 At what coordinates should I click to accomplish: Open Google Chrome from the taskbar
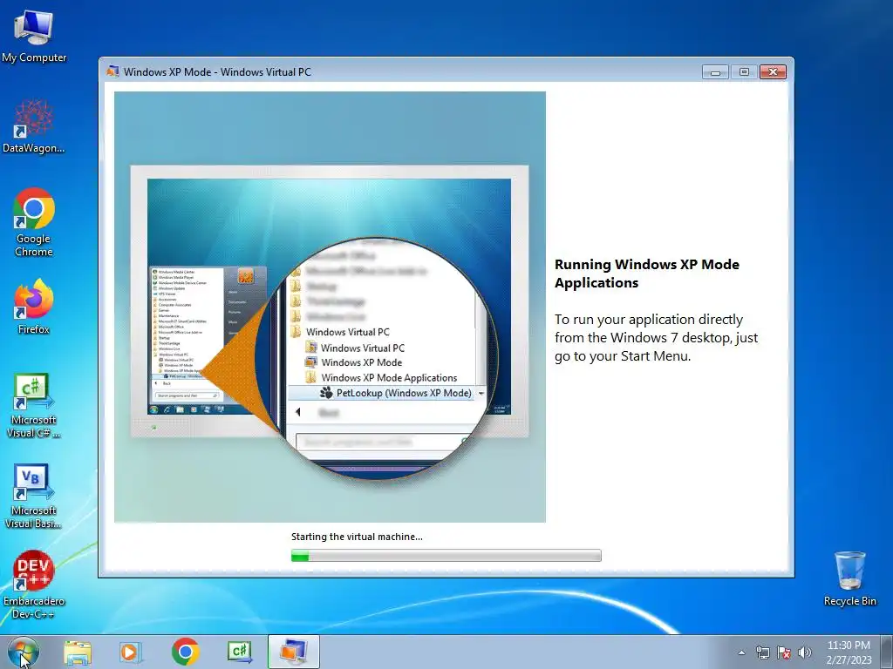coord(185,652)
